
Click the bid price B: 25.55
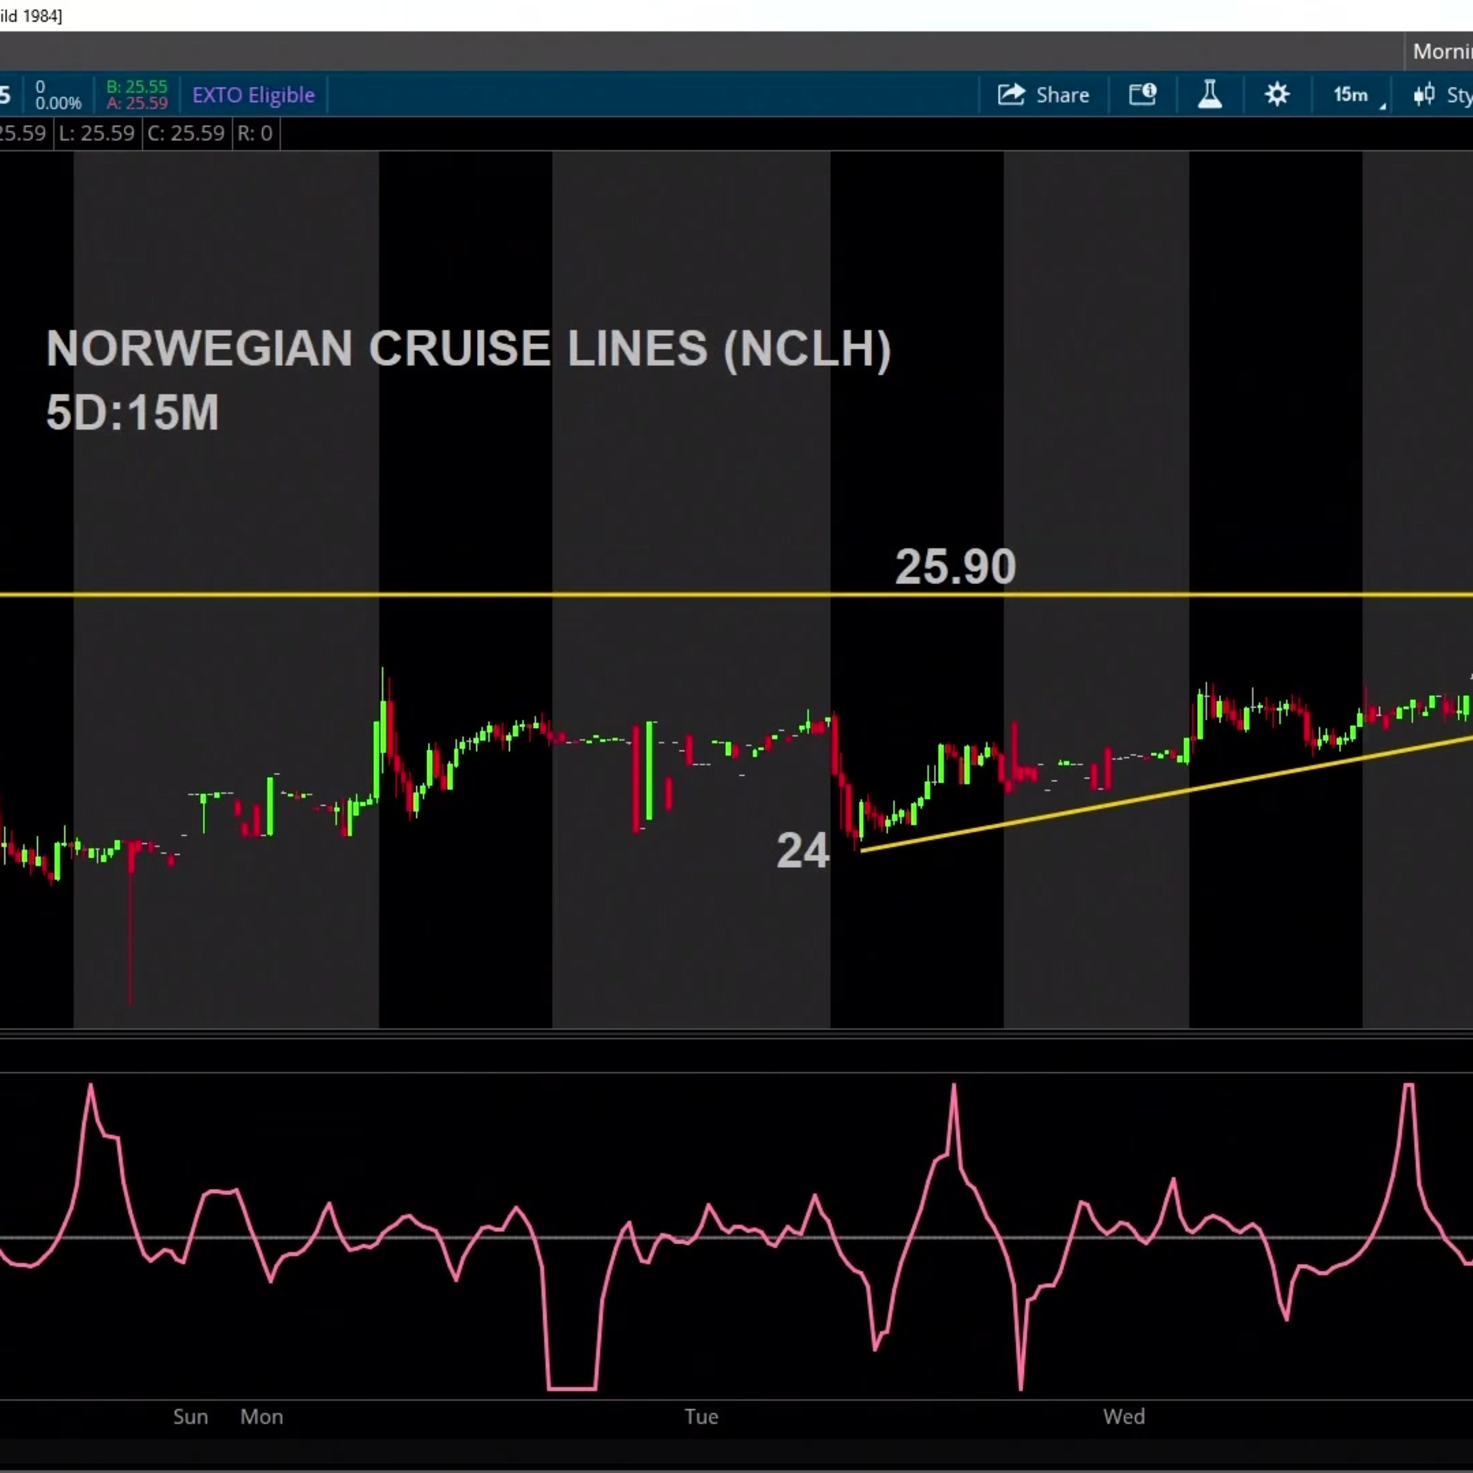(x=136, y=86)
